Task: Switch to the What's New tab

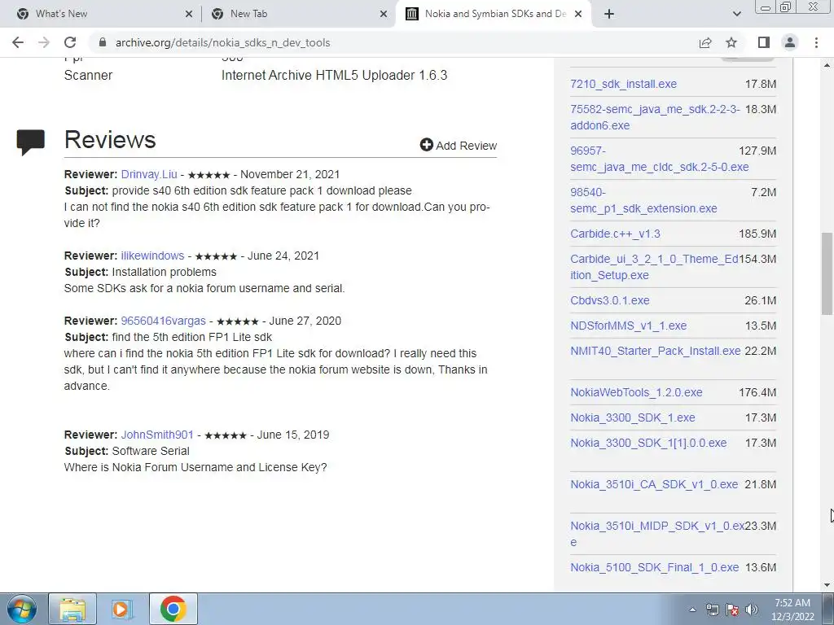Action: pos(101,14)
